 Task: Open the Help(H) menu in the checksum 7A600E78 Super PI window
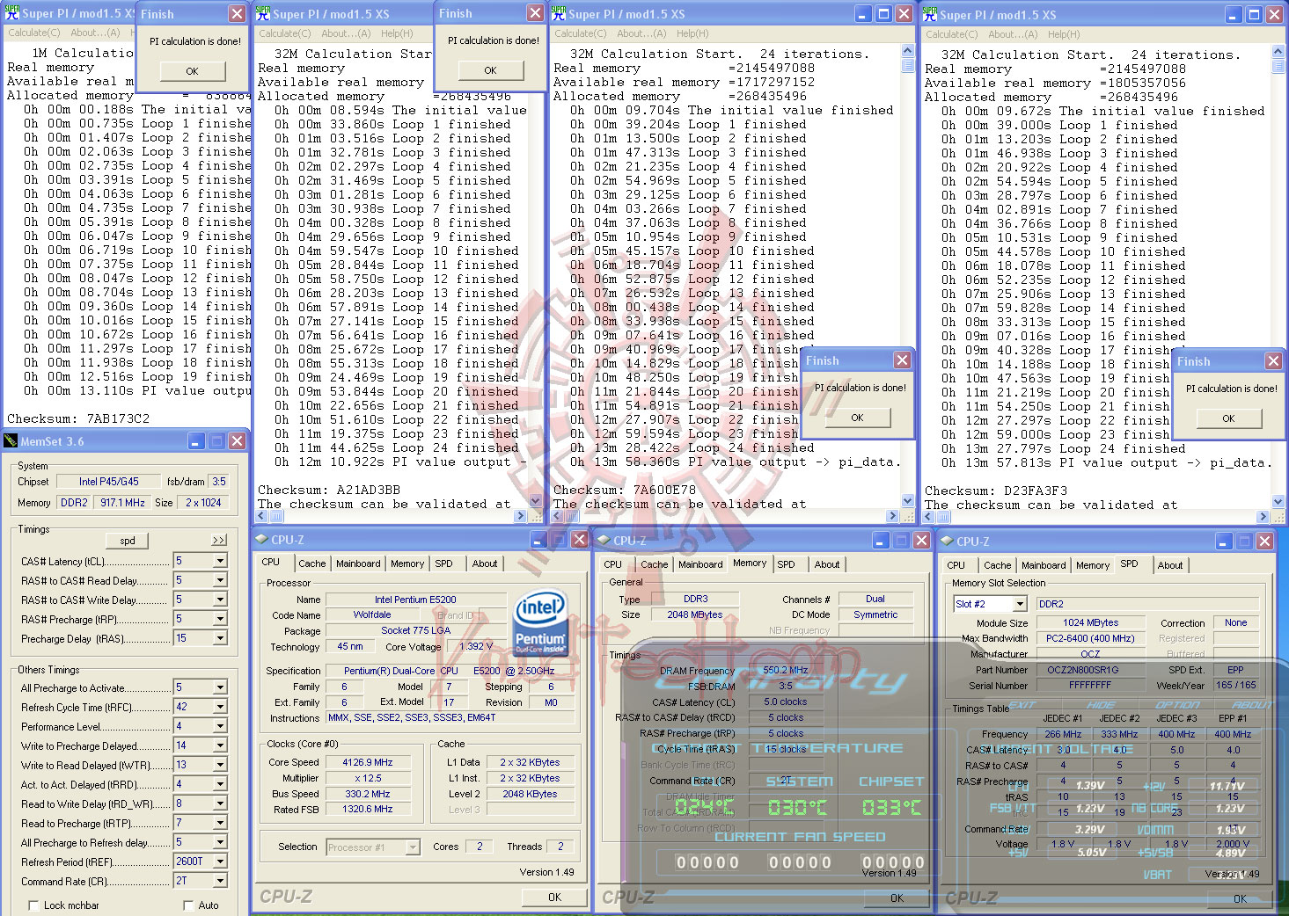pyautogui.click(x=692, y=33)
